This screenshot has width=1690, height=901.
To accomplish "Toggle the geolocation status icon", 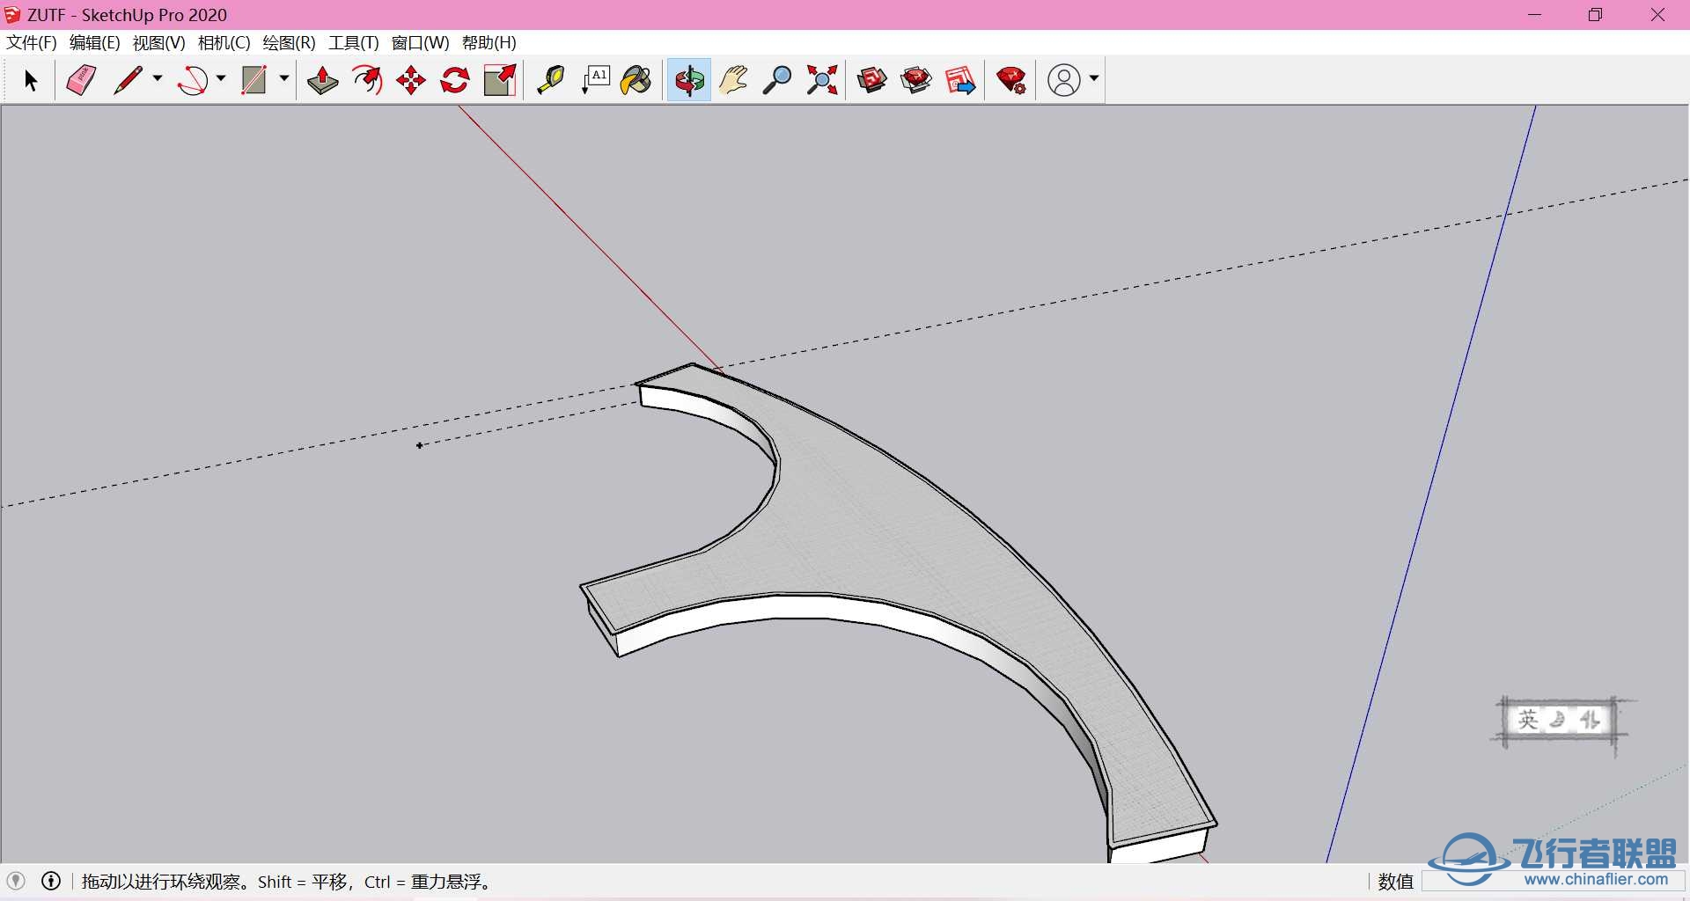I will [x=16, y=881].
